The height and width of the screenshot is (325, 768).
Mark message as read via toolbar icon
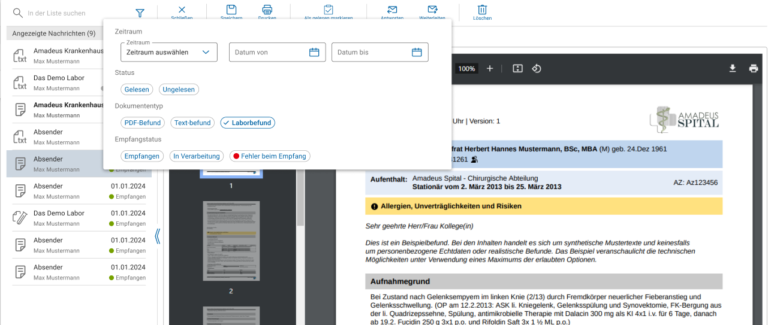pyautogui.click(x=329, y=10)
